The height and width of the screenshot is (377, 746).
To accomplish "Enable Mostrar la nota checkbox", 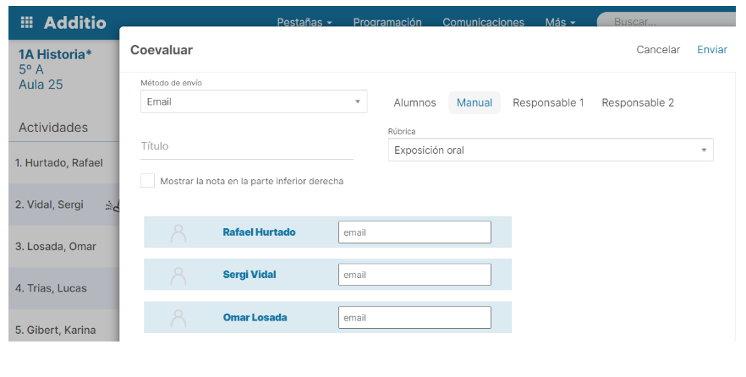I will pyautogui.click(x=148, y=181).
